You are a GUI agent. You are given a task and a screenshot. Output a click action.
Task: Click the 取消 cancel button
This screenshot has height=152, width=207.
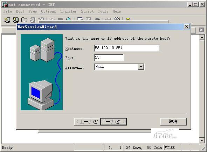tap(173, 122)
